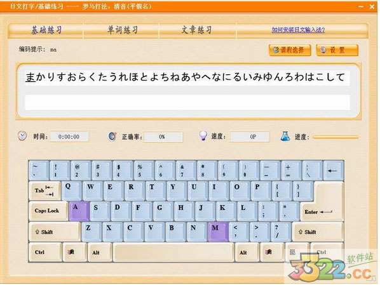Click the light bulb icon beside 速度
This screenshot has width=380, height=285.
tap(203, 136)
